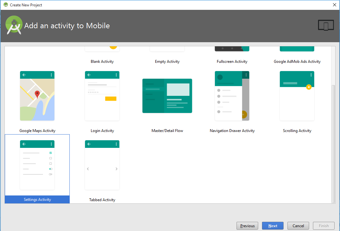This screenshot has height=231, width=340.
Task: Pick the Master/Detail Flow template image
Action: (x=167, y=96)
